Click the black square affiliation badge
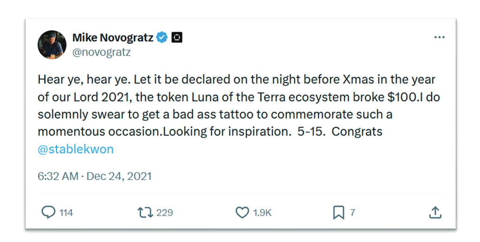The width and height of the screenshot is (480, 242). pyautogui.click(x=176, y=38)
